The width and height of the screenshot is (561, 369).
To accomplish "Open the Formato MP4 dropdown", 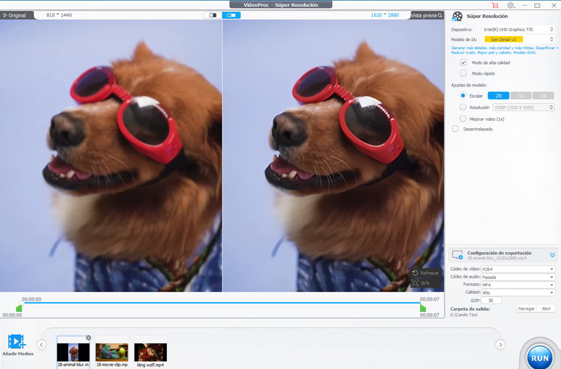I will (x=518, y=285).
